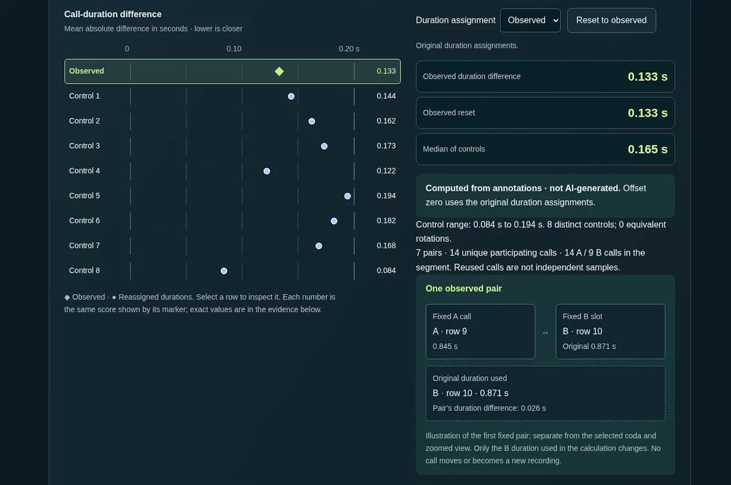Click the 0.144 value for Control 1
The height and width of the screenshot is (485, 731).
pyautogui.click(x=386, y=96)
